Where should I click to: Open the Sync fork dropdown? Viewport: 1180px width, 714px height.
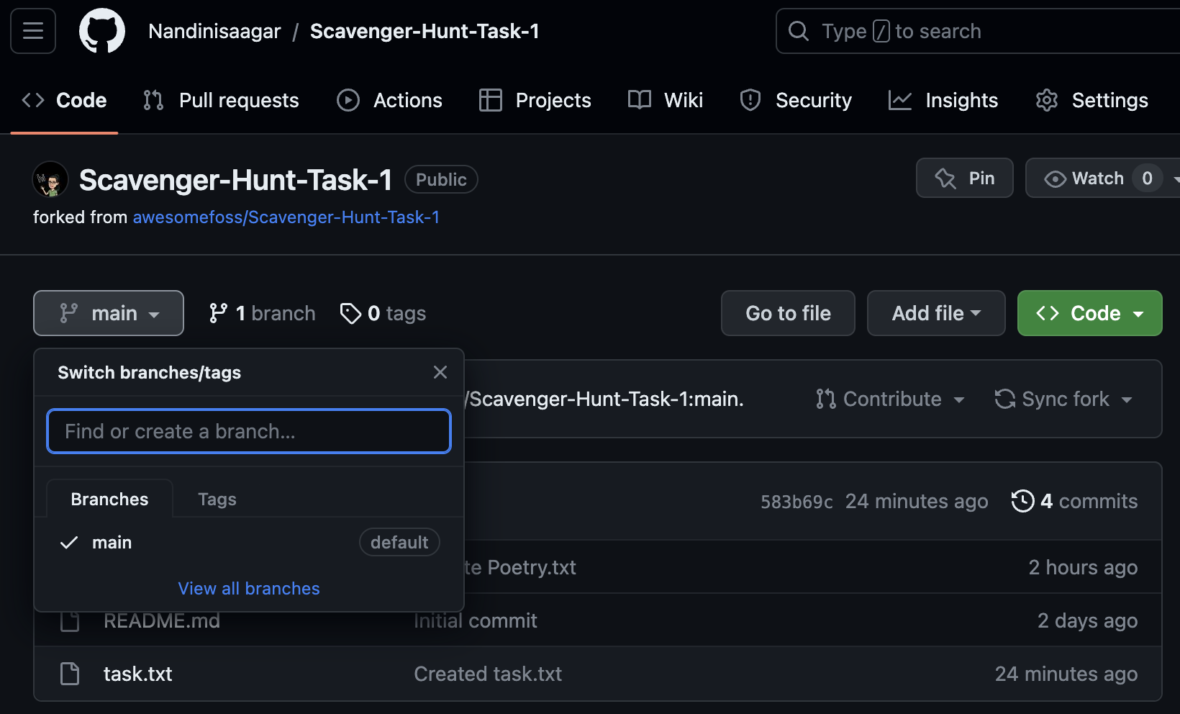click(x=1063, y=399)
